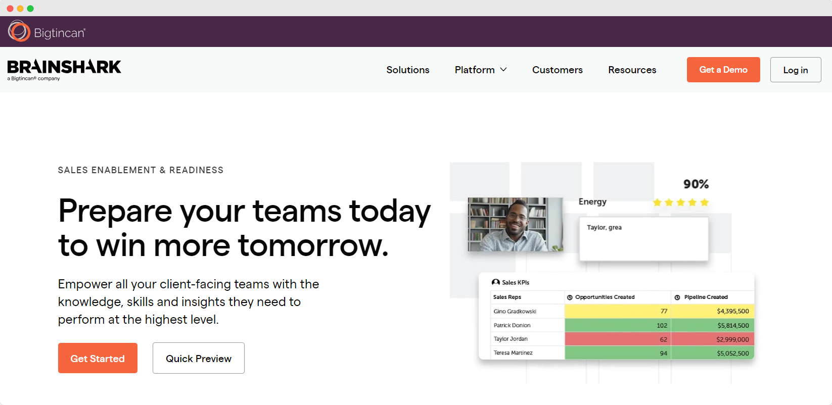Go to the Customers page

pyautogui.click(x=558, y=70)
